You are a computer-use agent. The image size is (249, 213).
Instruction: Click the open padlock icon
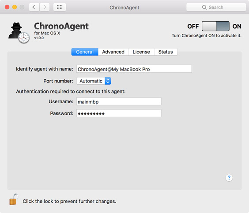(x=14, y=199)
